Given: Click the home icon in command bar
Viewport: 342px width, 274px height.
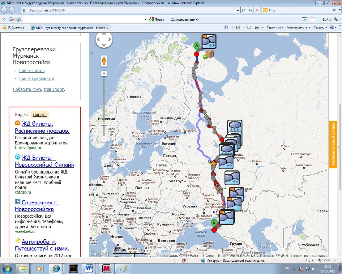Looking at the screenshot, I should click(226, 27).
